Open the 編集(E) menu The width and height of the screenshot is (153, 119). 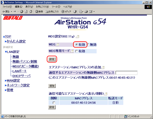19,7
